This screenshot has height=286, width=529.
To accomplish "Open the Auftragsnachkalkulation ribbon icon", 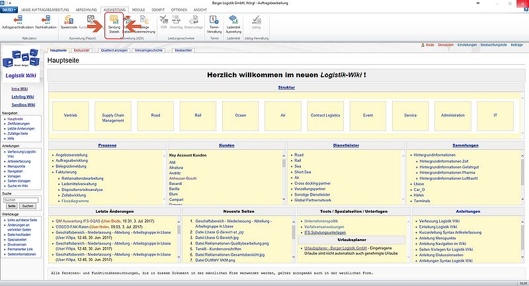I will pyautogui.click(x=18, y=22).
